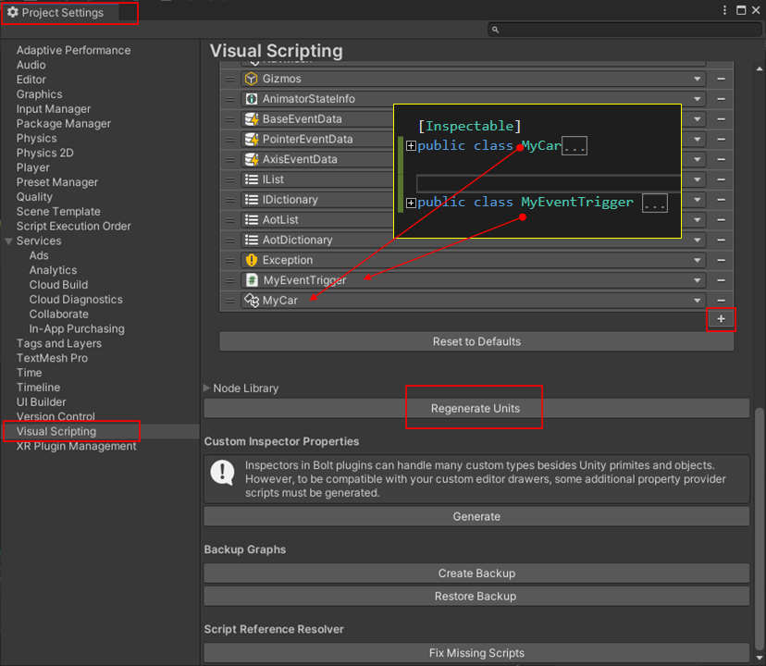Click the IList list icon

click(252, 179)
